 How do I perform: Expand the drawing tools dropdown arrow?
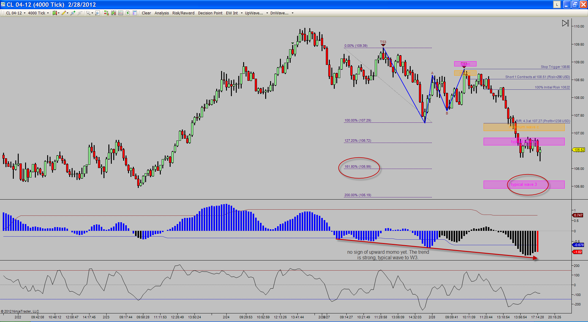point(67,13)
